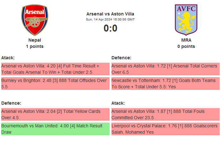
Task: Click MRA's 0 points label
Action: [186, 46]
